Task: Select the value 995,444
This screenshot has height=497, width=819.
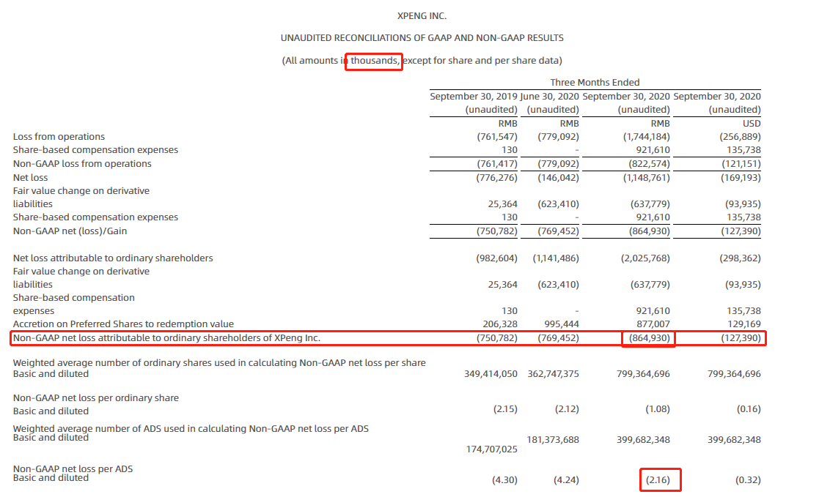Action: [x=562, y=324]
